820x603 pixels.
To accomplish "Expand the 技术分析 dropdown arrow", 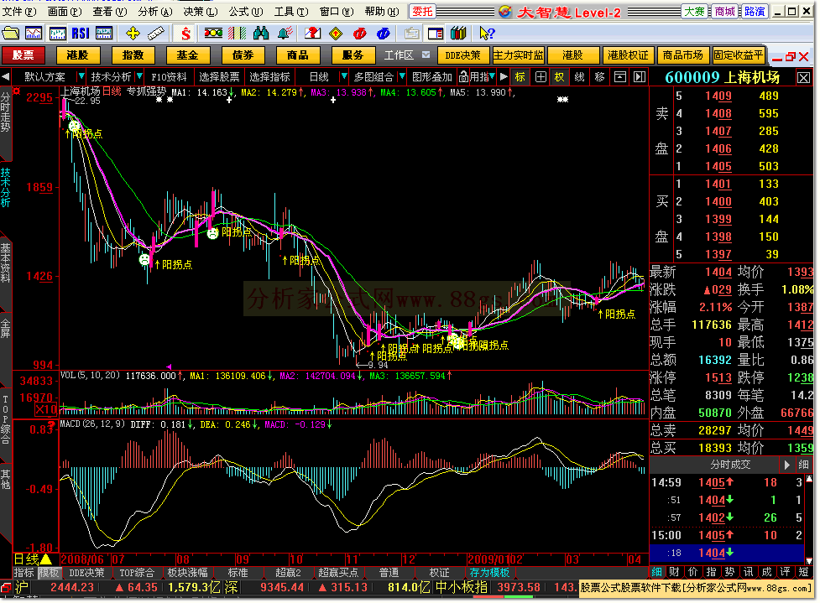I will [139, 77].
